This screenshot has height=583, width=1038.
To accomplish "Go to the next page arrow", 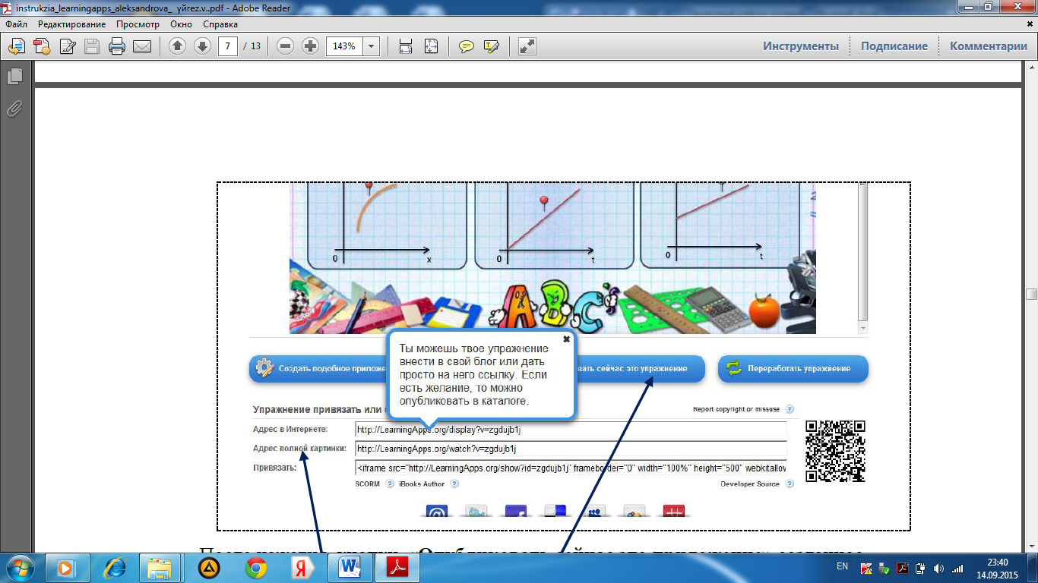I will click(202, 46).
